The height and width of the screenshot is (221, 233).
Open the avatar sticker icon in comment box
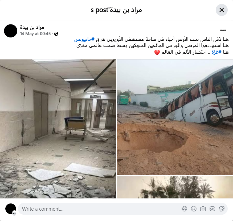click(184, 209)
